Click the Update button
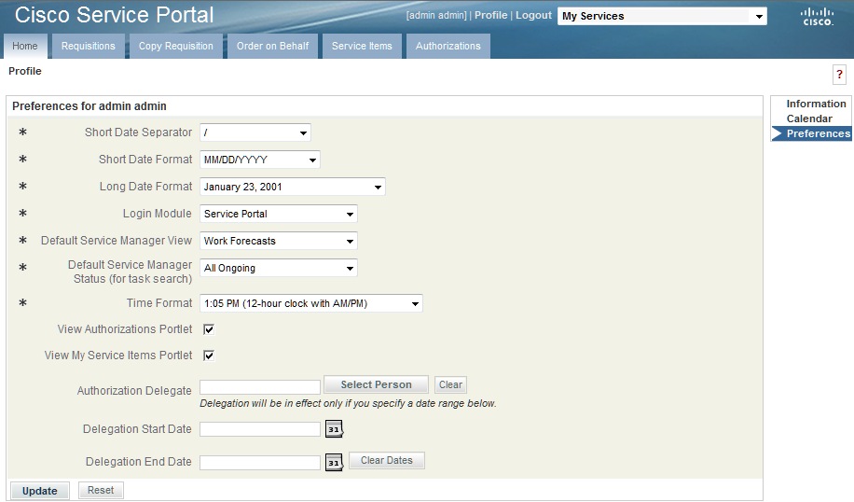This screenshot has height=502, width=854. pyautogui.click(x=40, y=491)
